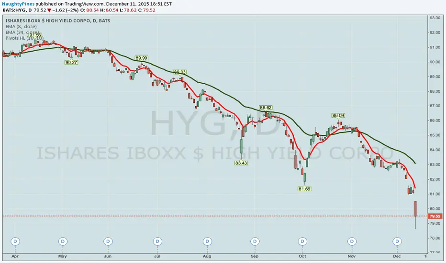Click the 82.00 price axis label
Image resolution: width=446 pixels, height=263 pixels.
[x=435, y=179]
